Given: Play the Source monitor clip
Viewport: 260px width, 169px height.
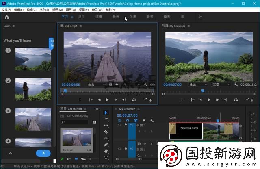Looking at the screenshot, I should coord(107,100).
